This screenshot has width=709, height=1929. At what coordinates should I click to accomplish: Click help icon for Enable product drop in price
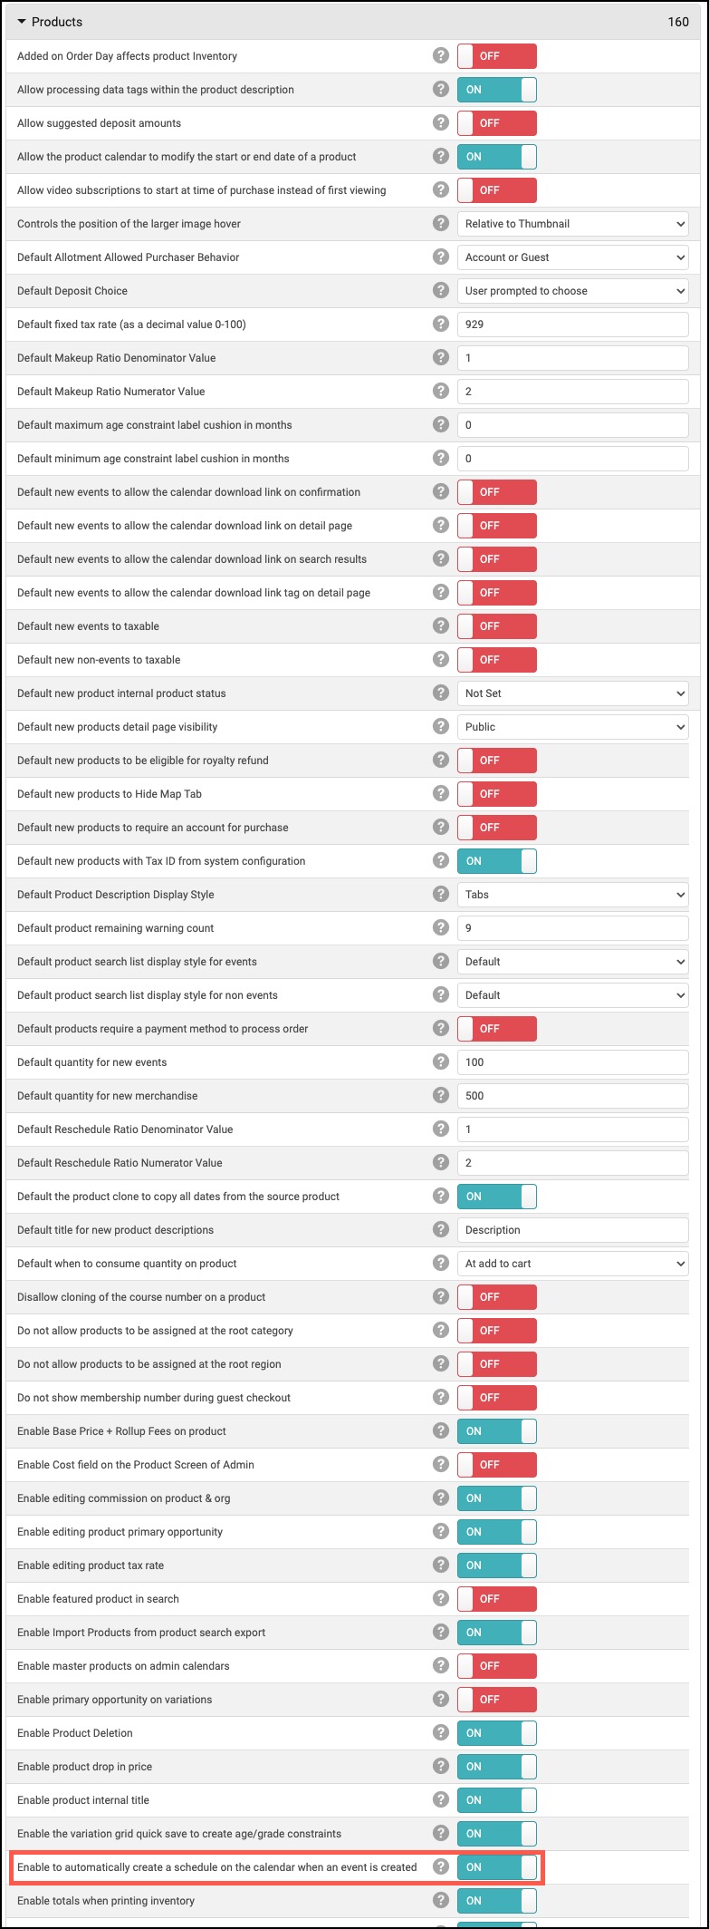tap(441, 1766)
